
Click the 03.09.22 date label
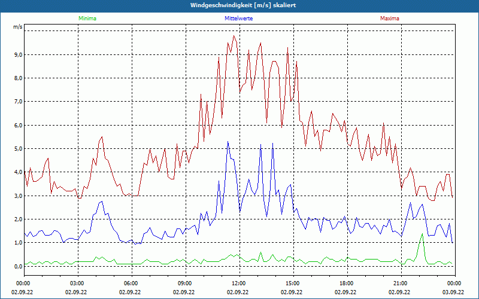tap(453, 292)
